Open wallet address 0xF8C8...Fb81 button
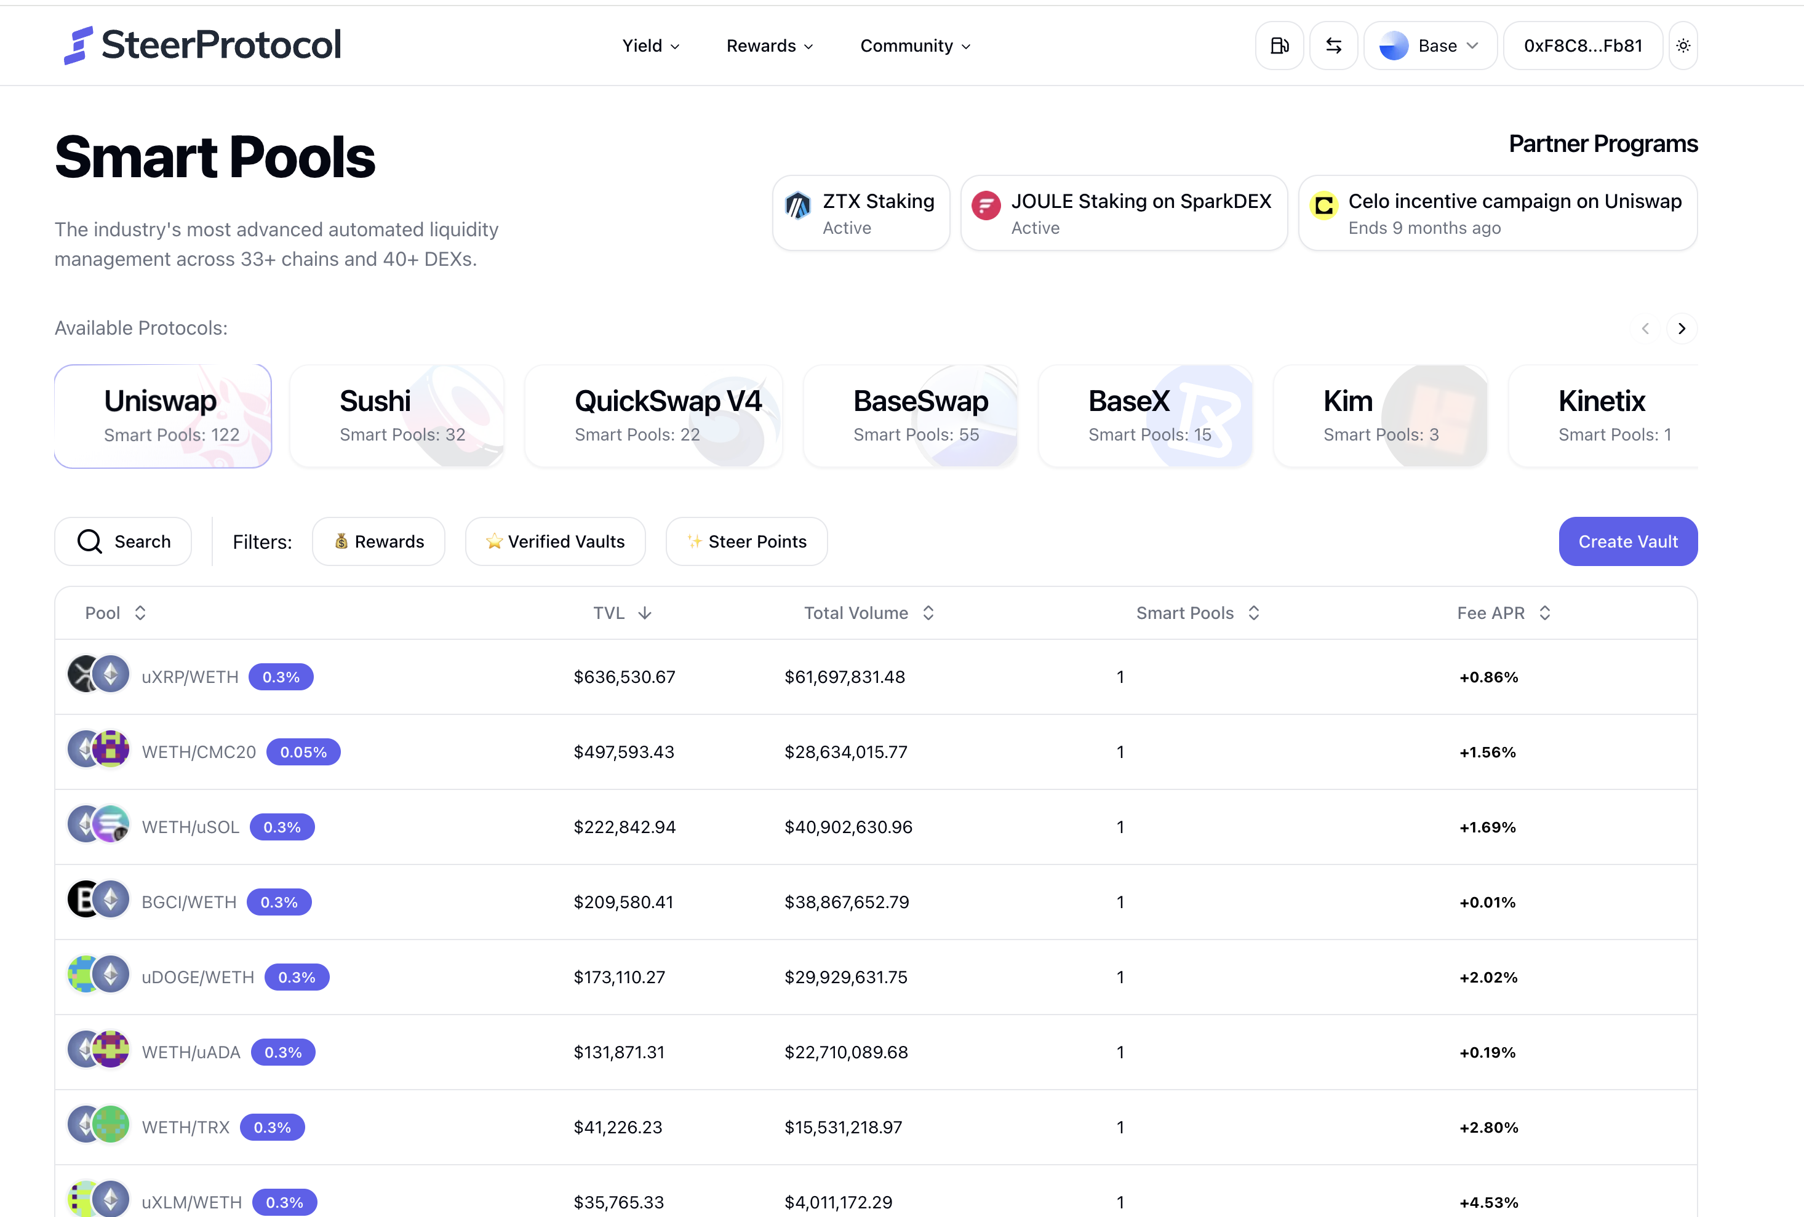 [1582, 46]
